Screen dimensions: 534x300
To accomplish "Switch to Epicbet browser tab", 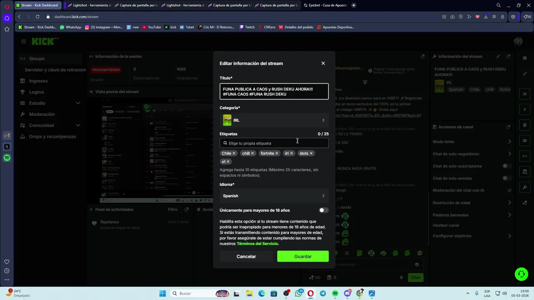I will pyautogui.click(x=325, y=5).
